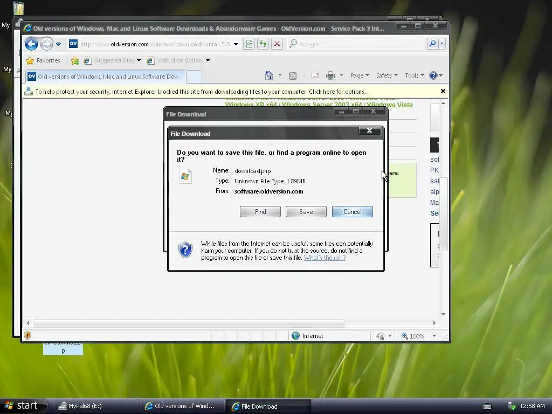Screen dimensions: 552x414
Task: Click the red X Stop loading icon
Action: (x=277, y=44)
